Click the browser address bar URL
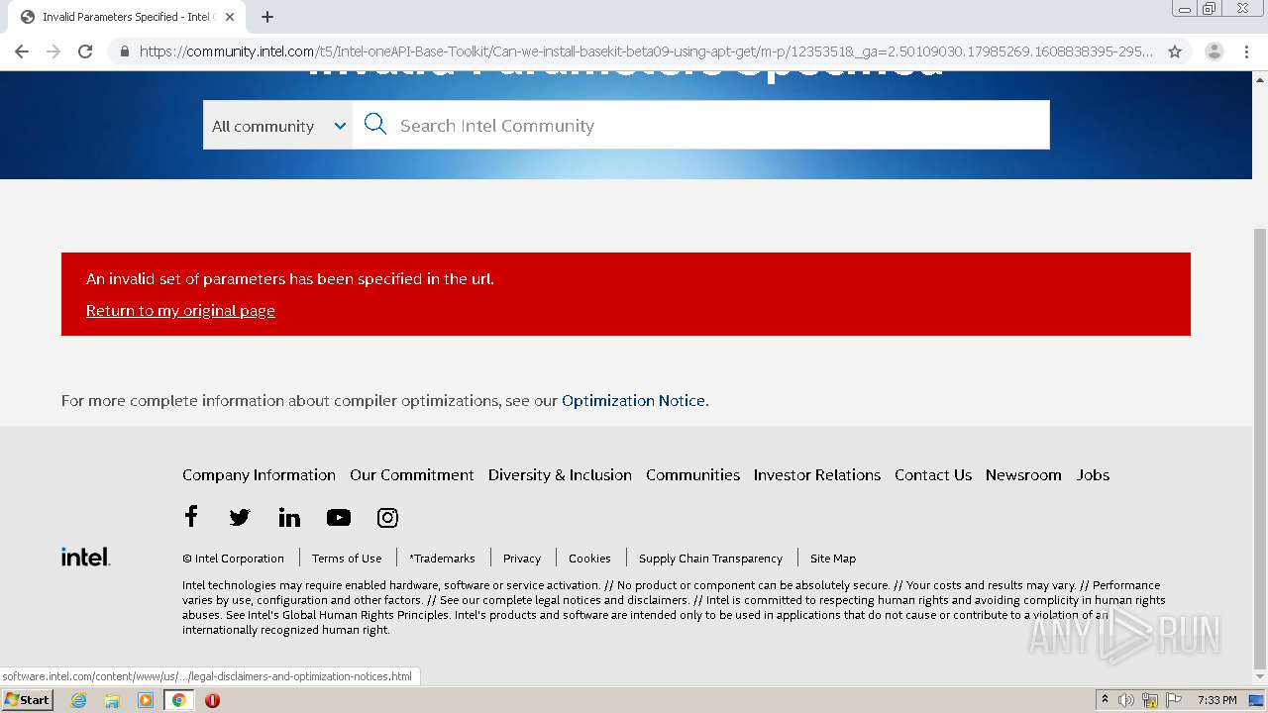The height and width of the screenshot is (713, 1268). (646, 51)
